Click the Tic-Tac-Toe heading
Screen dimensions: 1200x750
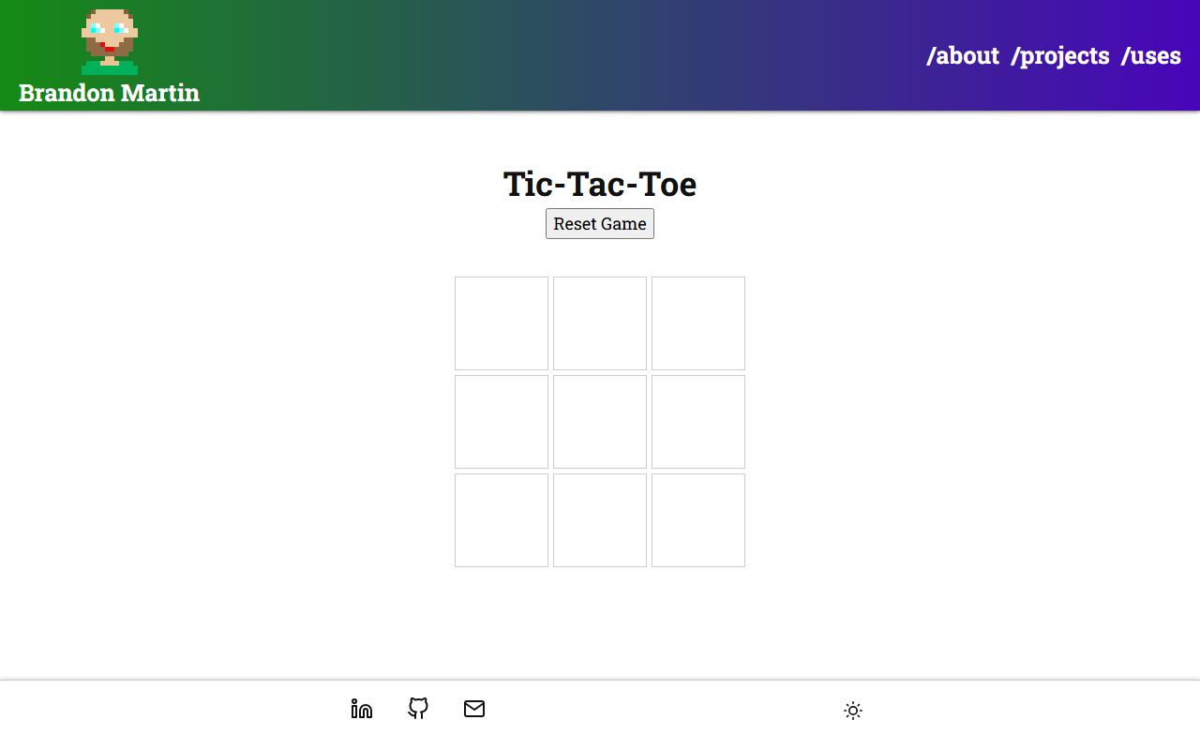[600, 184]
